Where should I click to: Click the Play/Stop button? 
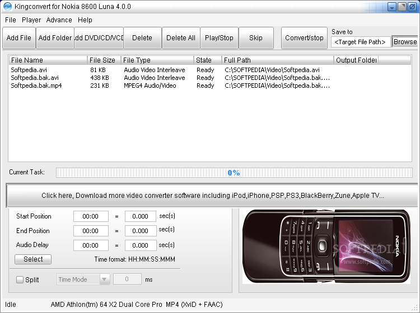click(219, 38)
